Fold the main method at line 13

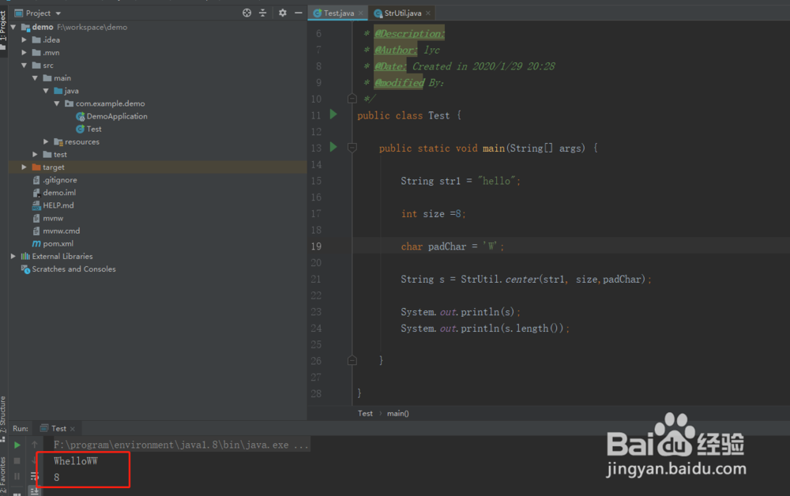click(x=352, y=148)
